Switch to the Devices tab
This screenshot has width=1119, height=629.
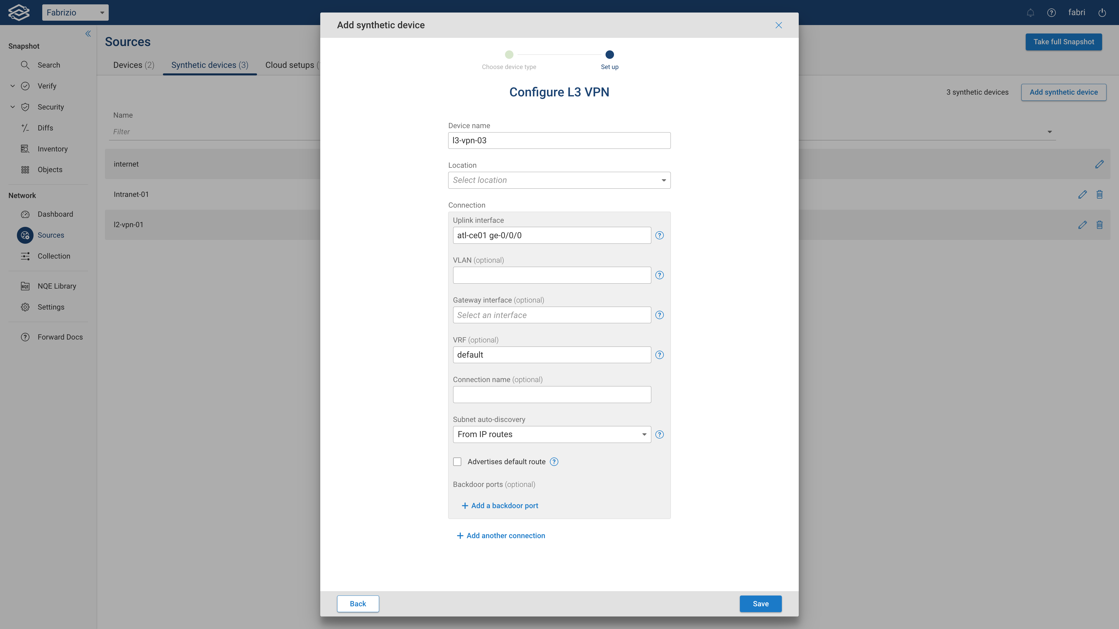133,65
